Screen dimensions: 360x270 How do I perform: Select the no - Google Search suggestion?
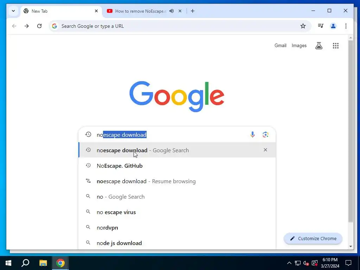coord(177,197)
